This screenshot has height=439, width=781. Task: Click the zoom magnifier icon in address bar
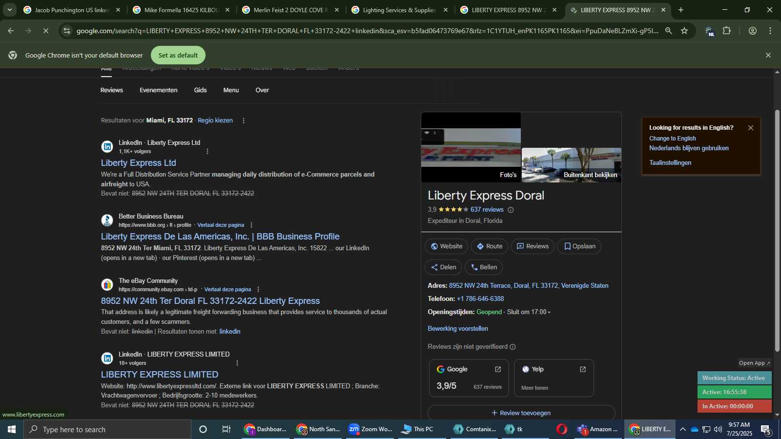(669, 31)
